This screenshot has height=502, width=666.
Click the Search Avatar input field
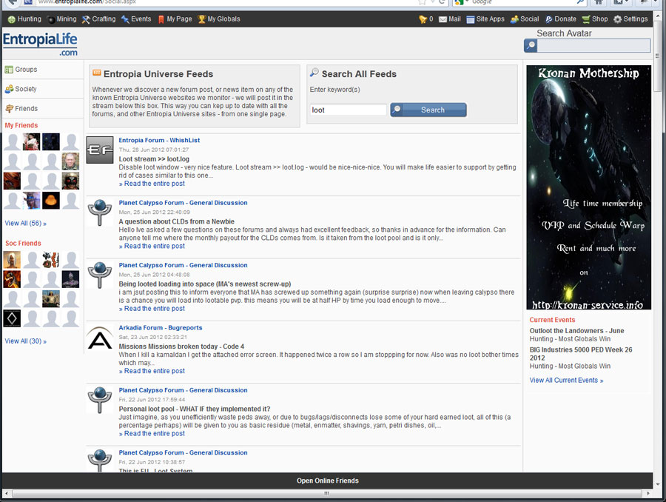tap(593, 45)
